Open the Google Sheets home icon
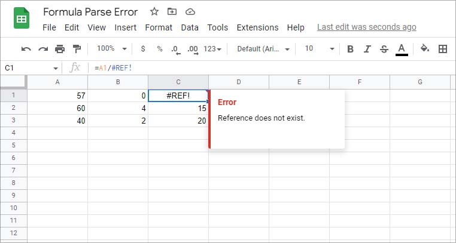Image resolution: width=456 pixels, height=243 pixels. (22, 19)
